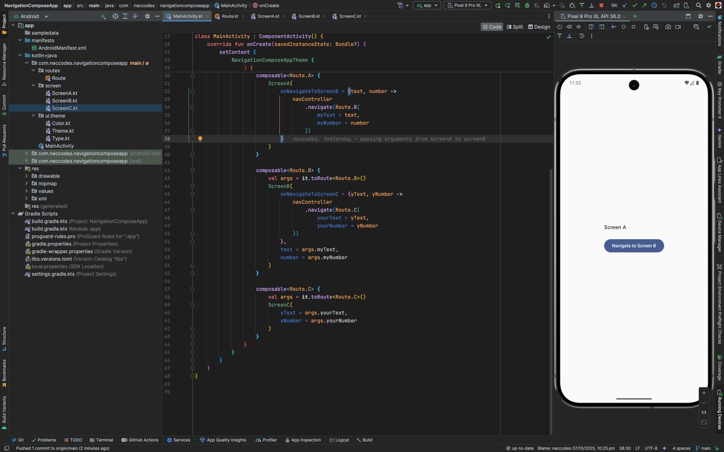Click the onCreate breadcrumb
This screenshot has width=724, height=452.
265,5
